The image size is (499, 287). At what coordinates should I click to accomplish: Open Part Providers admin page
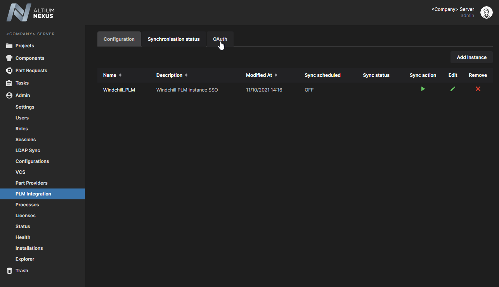[31, 183]
